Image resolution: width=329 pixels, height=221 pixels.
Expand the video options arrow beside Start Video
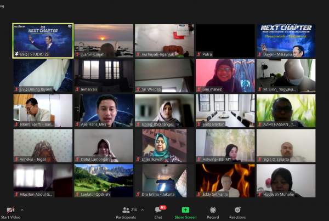(x=22, y=209)
